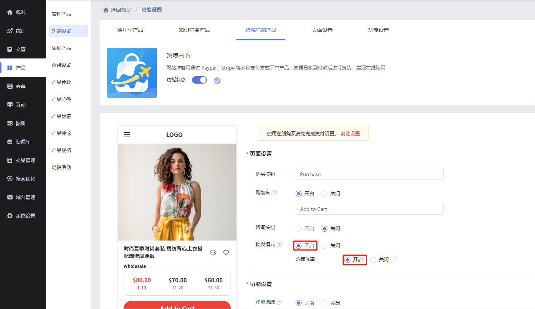The image size is (535, 309).
Task: Switch to the 通用型产品 tab
Action: (x=130, y=30)
